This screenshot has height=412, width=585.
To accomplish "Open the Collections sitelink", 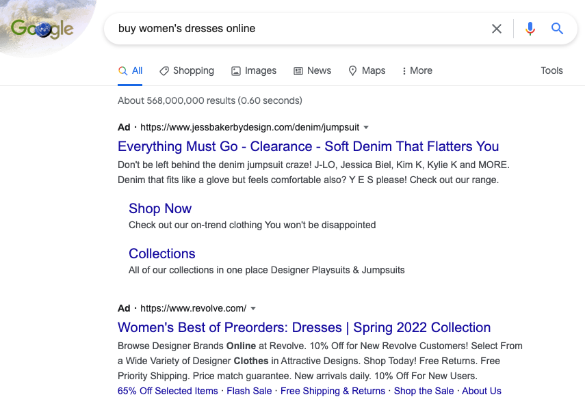I will coord(162,253).
